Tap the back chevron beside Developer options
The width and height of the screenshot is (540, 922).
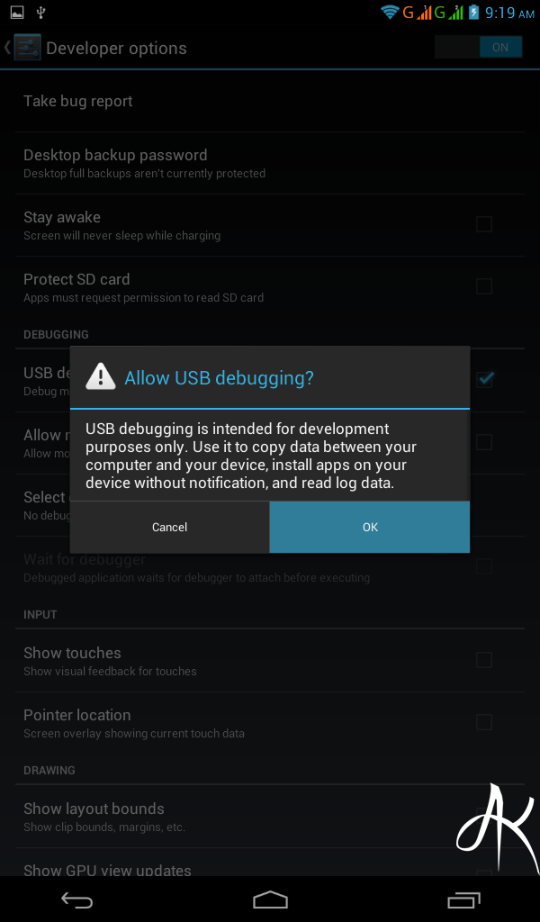click(x=7, y=48)
